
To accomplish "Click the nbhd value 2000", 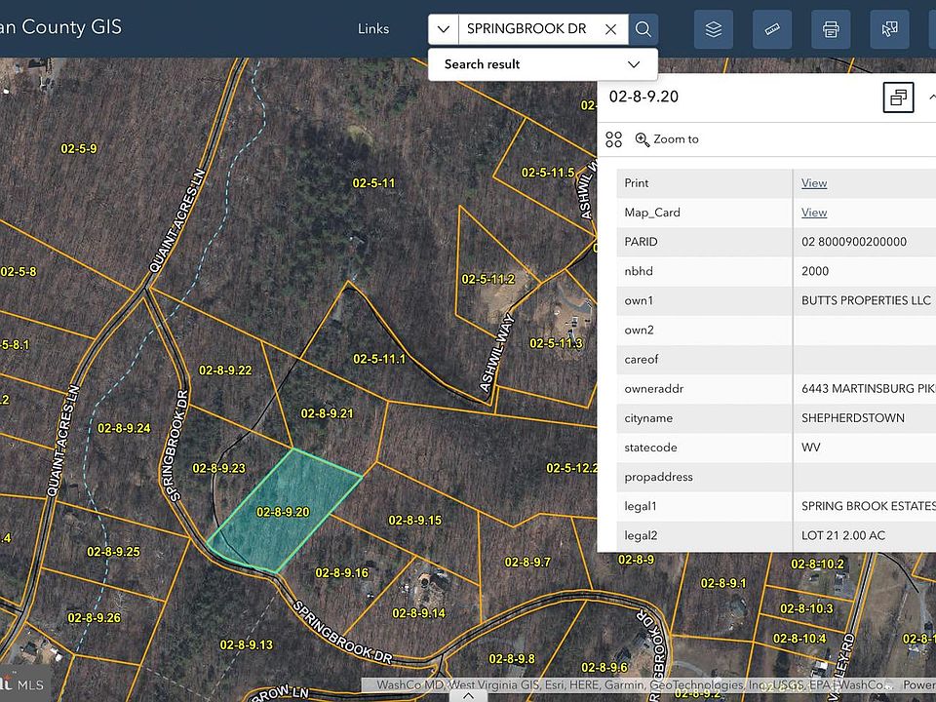I will pyautogui.click(x=815, y=271).
